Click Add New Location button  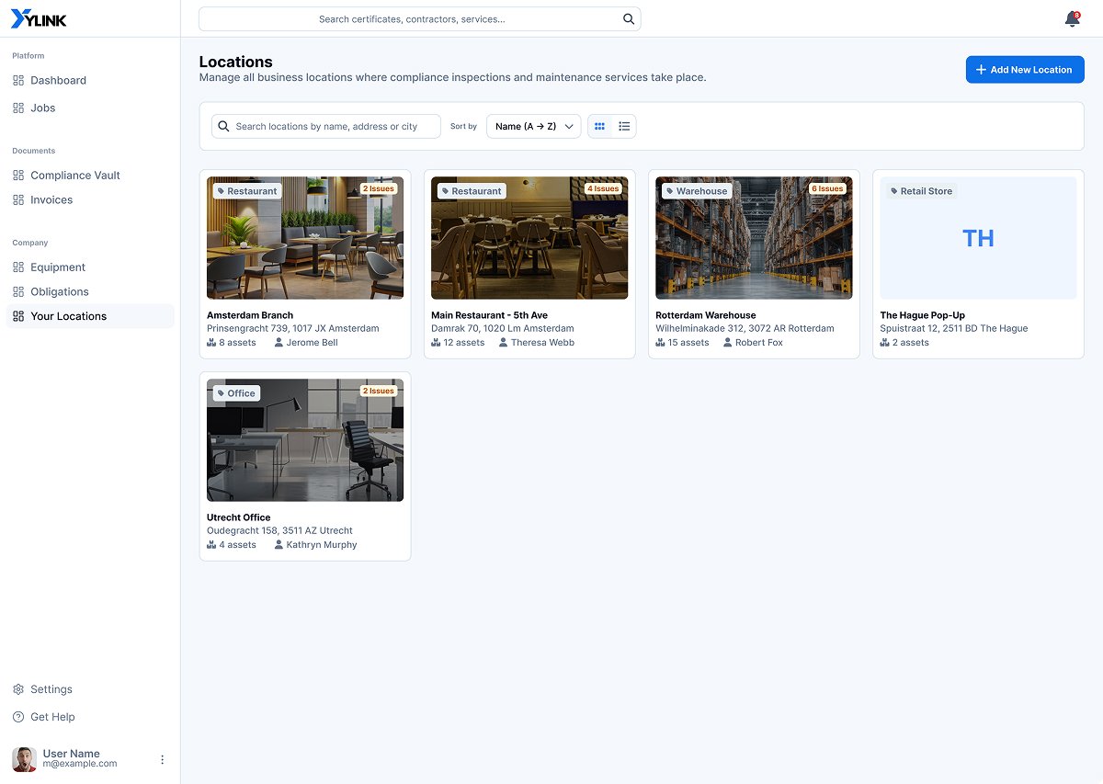1025,70
